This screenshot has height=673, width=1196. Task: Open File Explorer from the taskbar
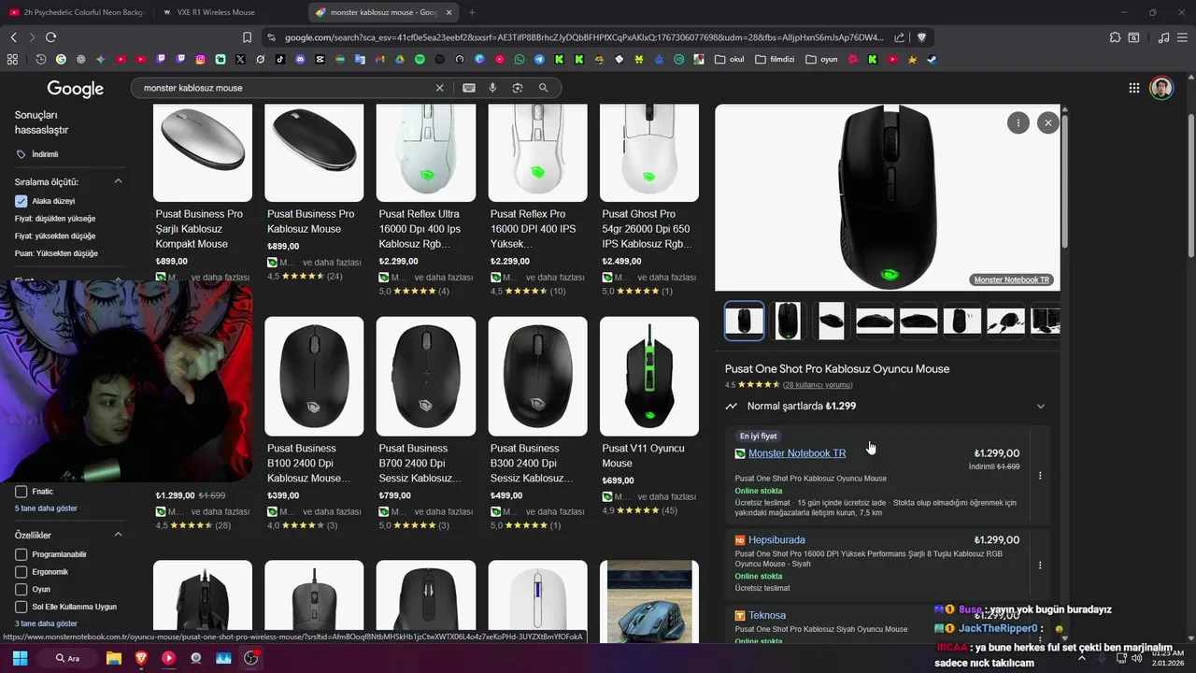pyautogui.click(x=114, y=658)
